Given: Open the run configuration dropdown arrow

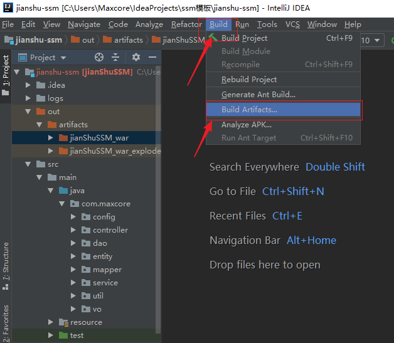Looking at the screenshot, I should [377, 40].
